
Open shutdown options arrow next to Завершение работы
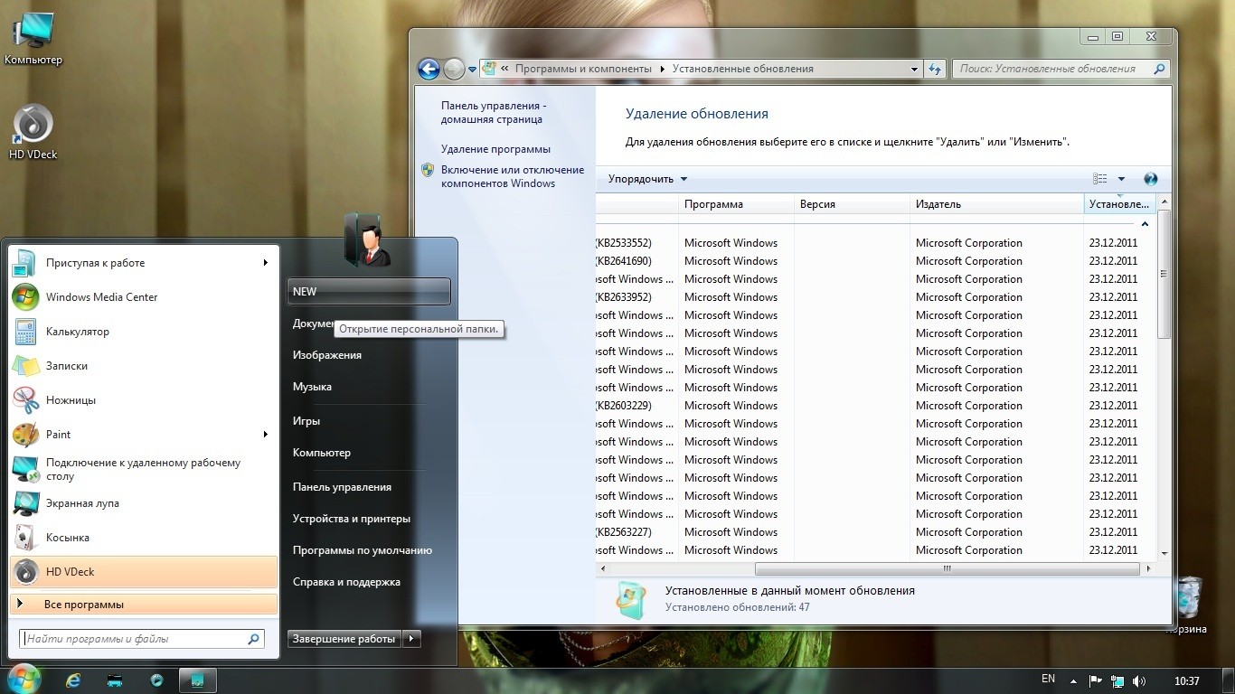411,639
